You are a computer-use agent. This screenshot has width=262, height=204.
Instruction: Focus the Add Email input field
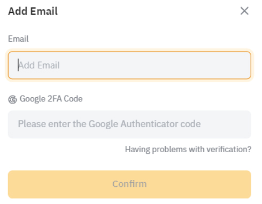click(x=129, y=65)
